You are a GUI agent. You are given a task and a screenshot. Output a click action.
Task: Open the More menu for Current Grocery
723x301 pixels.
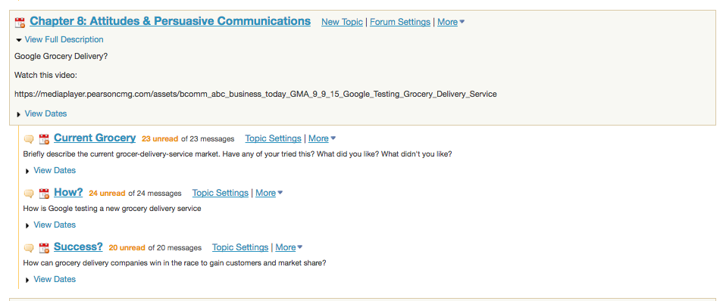322,138
